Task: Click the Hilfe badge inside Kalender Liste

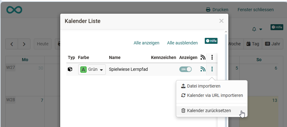Action: pyautogui.click(x=211, y=41)
